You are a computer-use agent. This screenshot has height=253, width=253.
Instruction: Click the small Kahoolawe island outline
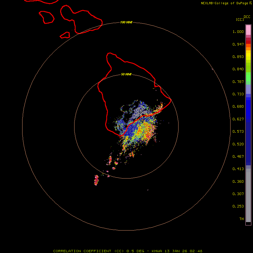[65, 35]
